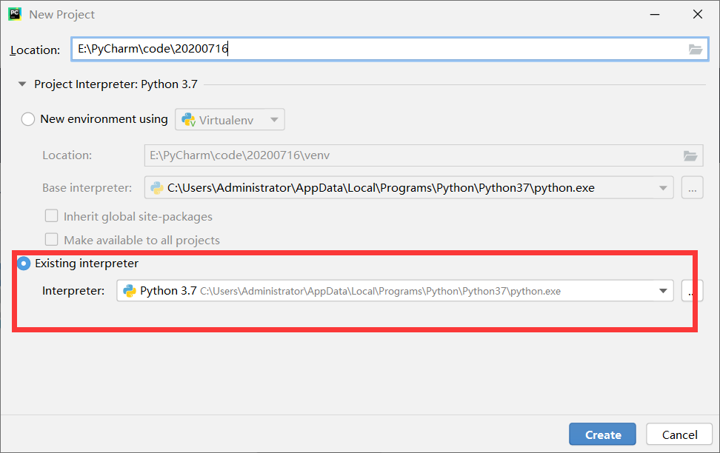The width and height of the screenshot is (720, 453).
Task: Click the Create button
Action: (602, 434)
